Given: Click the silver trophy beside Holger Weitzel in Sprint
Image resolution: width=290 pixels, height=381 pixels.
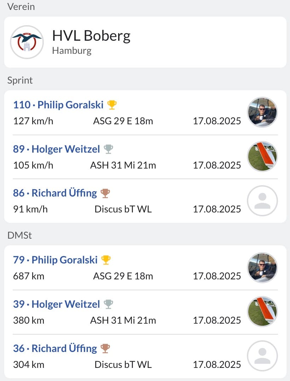Looking at the screenshot, I should (x=108, y=149).
